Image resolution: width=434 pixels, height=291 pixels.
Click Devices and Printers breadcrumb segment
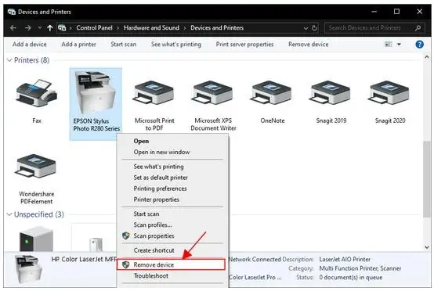[x=217, y=28]
